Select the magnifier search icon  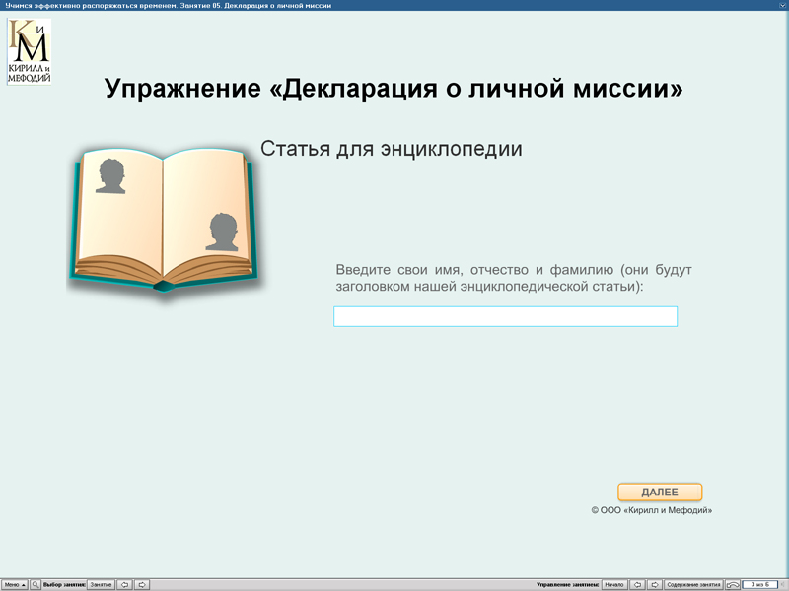coord(36,583)
